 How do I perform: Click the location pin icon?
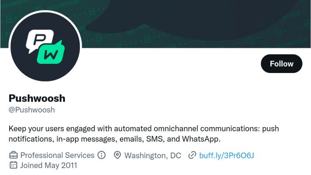[x=117, y=155]
